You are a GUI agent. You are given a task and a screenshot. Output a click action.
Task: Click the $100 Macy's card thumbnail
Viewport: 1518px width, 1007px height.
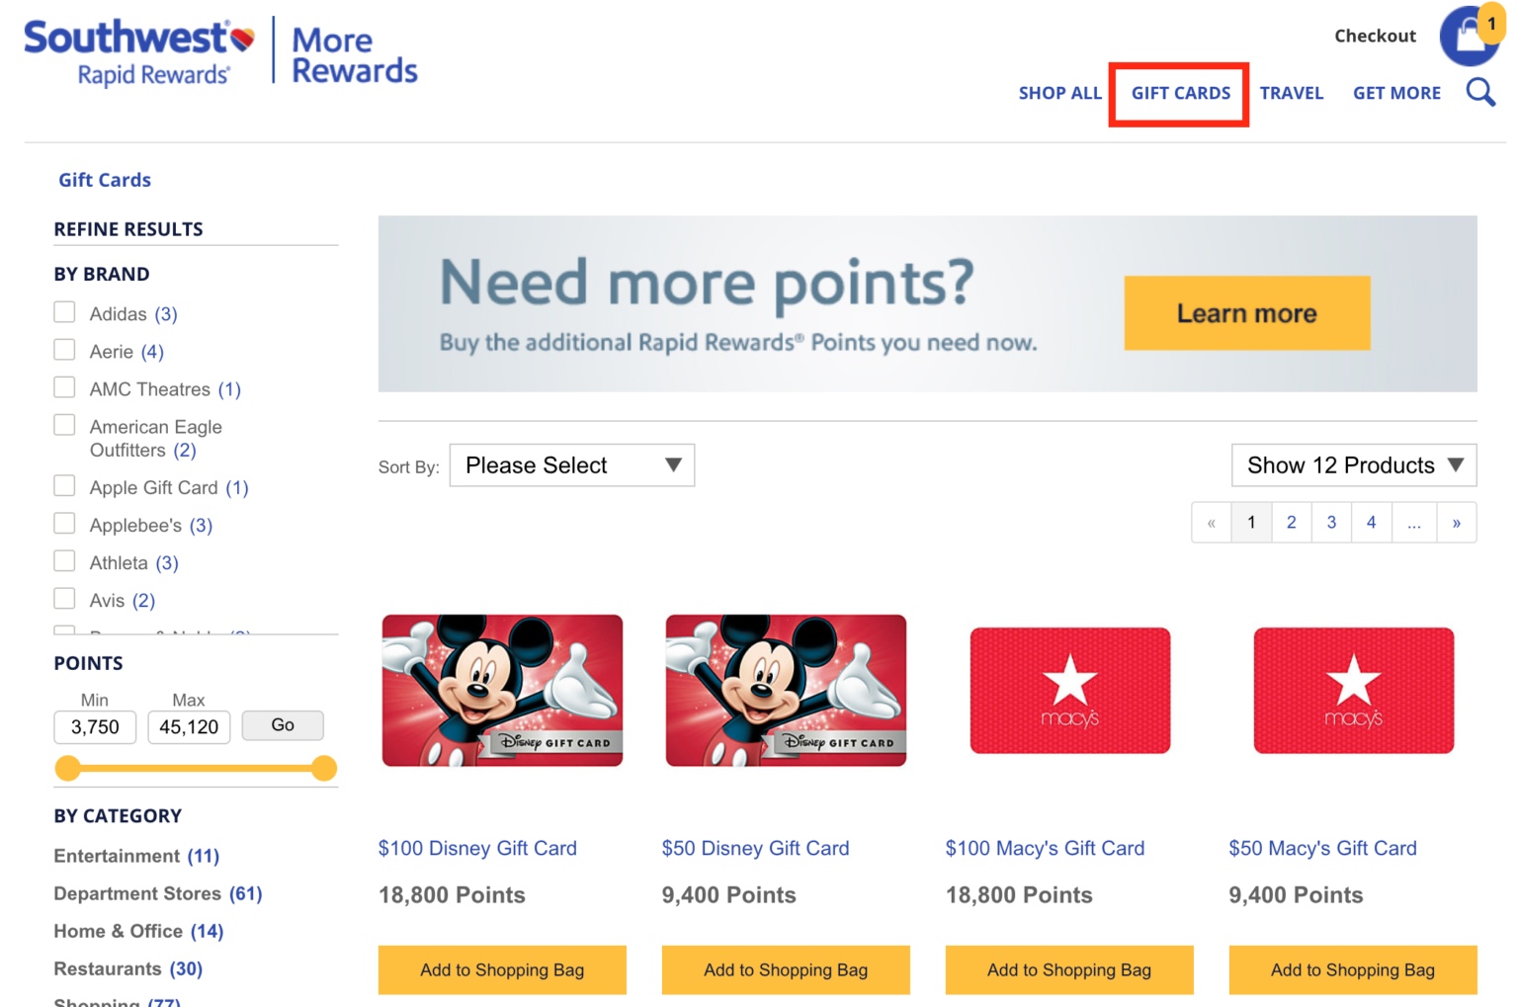(1069, 690)
